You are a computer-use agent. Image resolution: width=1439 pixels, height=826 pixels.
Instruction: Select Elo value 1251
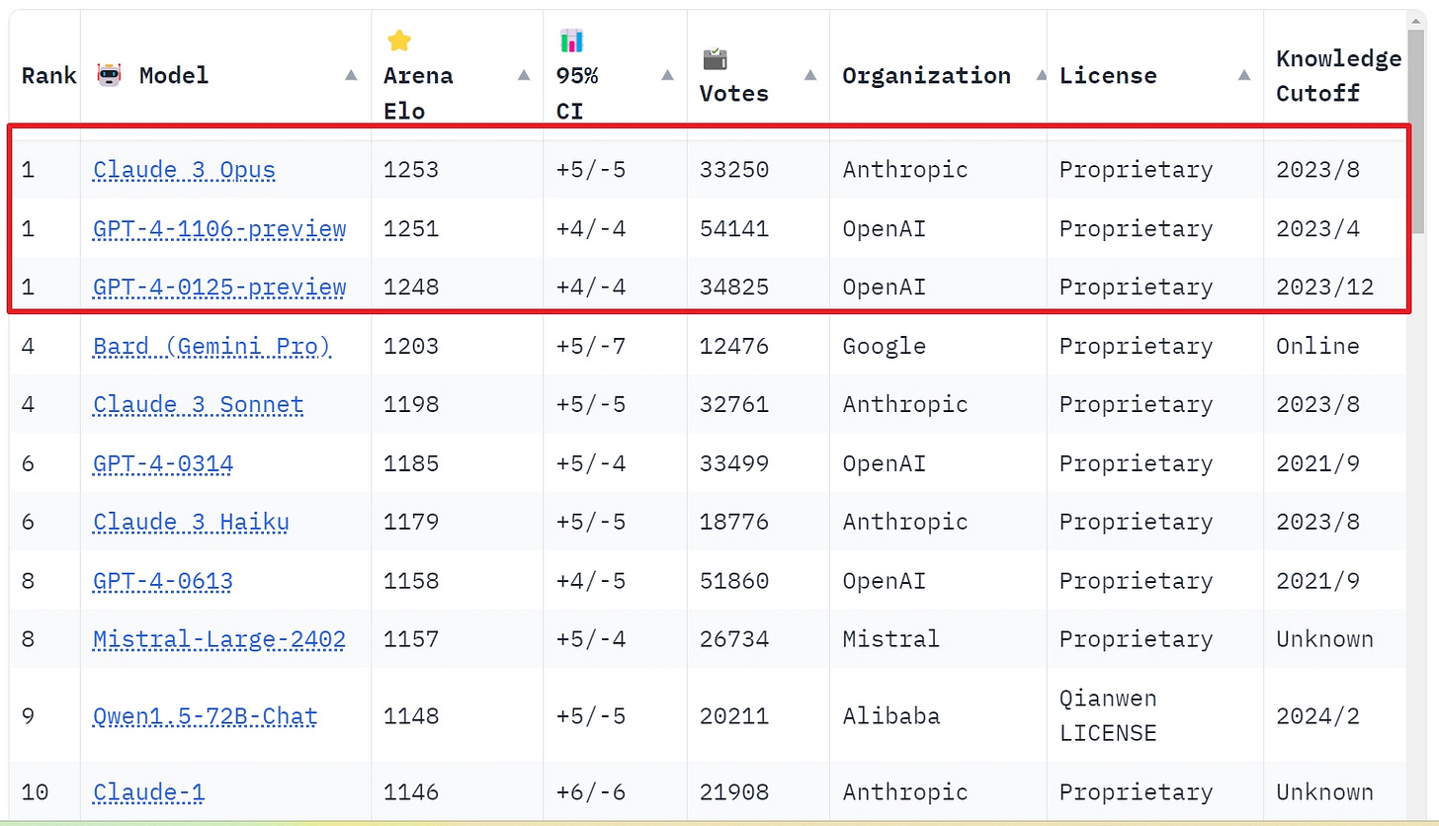[x=411, y=229]
